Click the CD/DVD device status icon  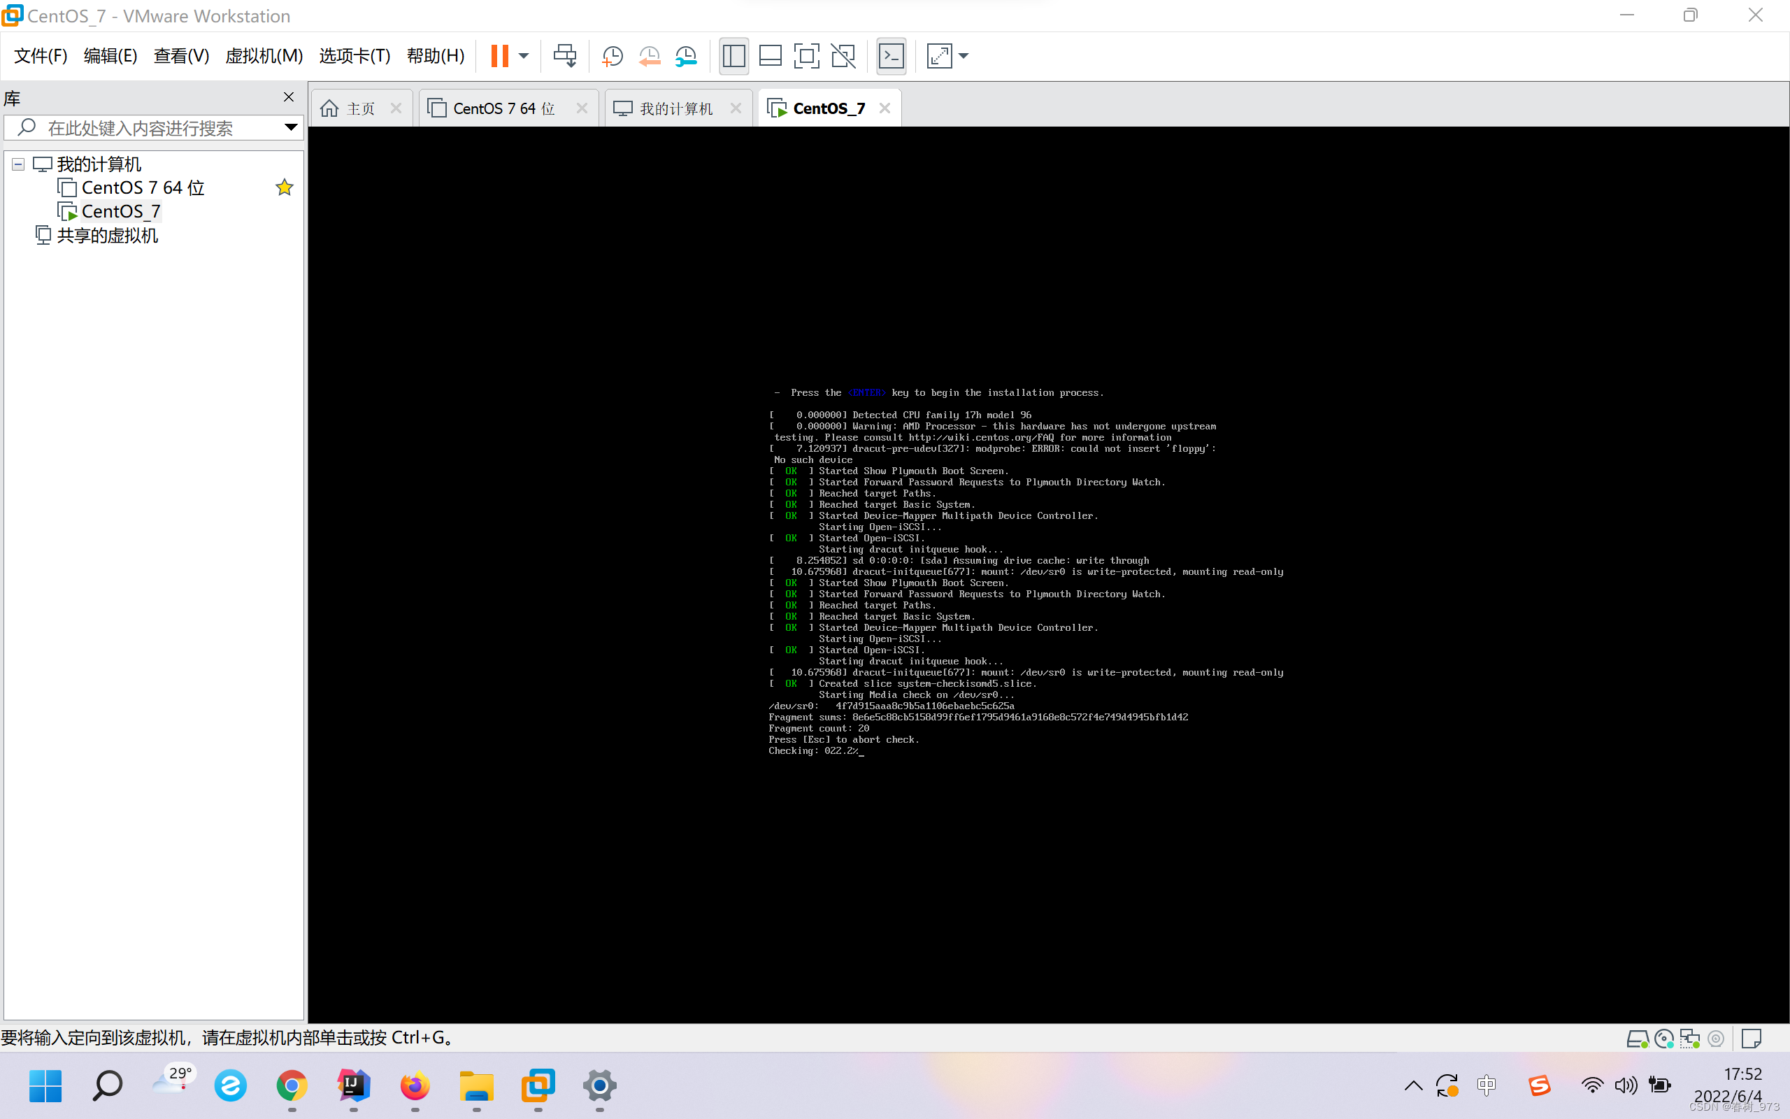[1663, 1039]
